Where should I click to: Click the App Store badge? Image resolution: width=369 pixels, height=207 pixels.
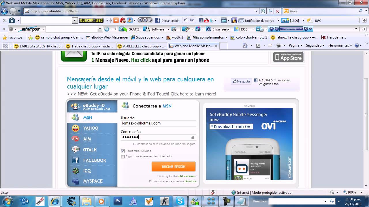point(288,57)
